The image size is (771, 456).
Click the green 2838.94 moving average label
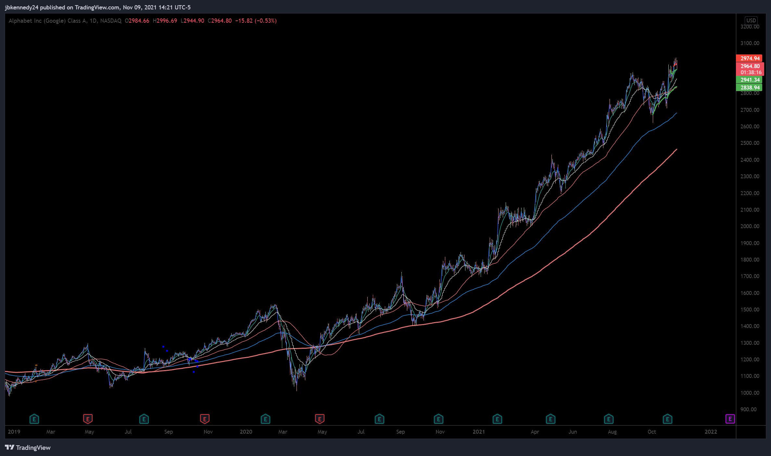(x=750, y=88)
